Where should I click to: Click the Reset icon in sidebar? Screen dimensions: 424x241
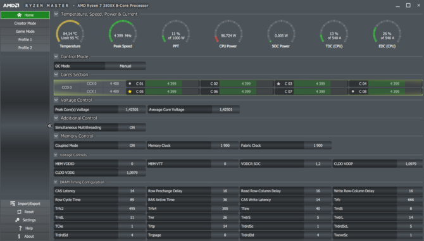click(x=19, y=212)
